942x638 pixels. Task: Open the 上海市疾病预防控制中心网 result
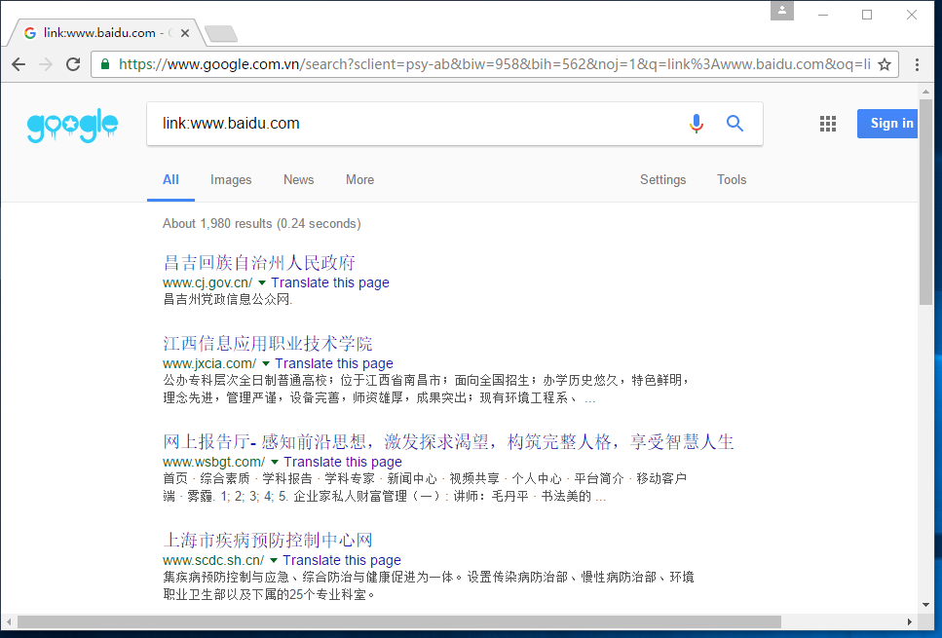click(267, 540)
